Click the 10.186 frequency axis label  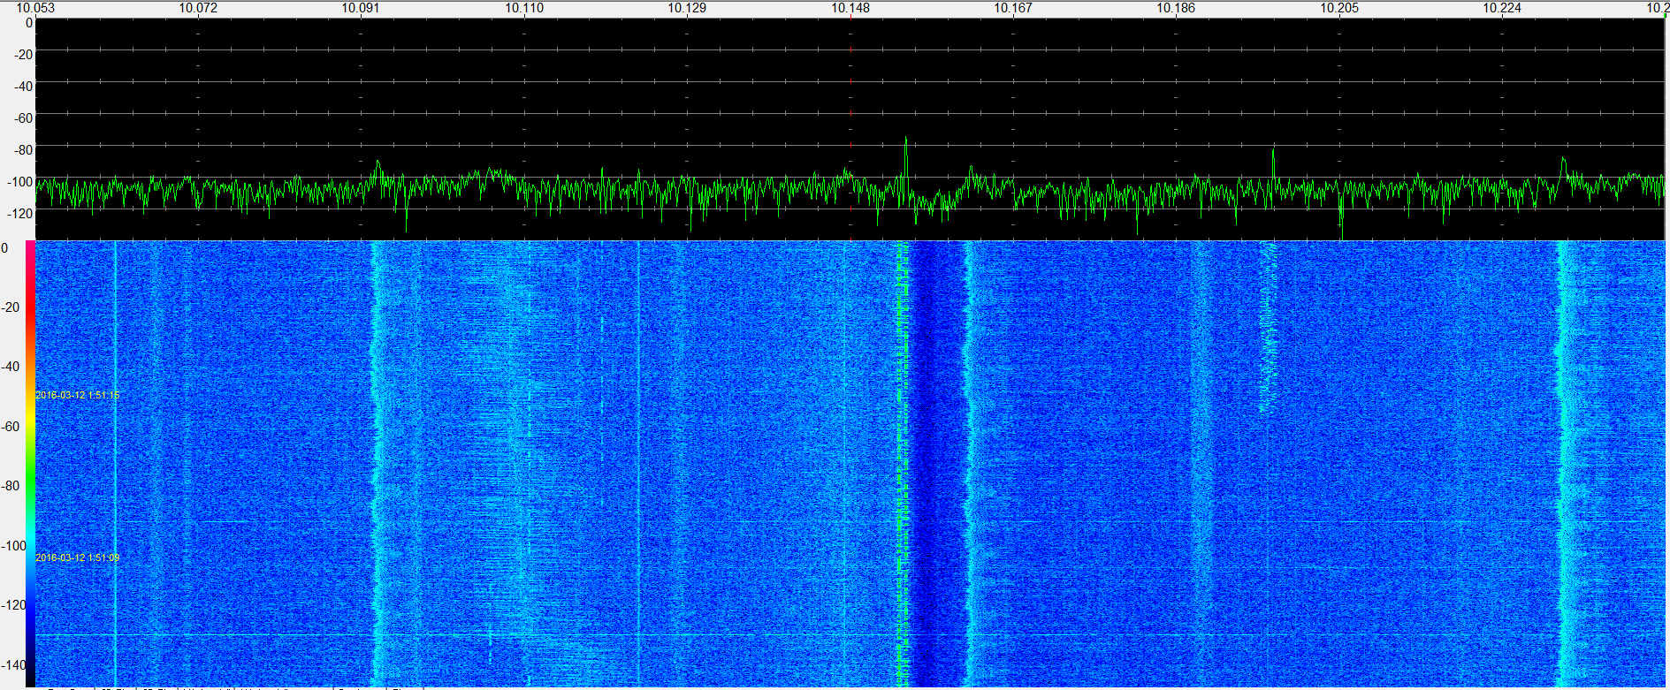pos(1176,8)
